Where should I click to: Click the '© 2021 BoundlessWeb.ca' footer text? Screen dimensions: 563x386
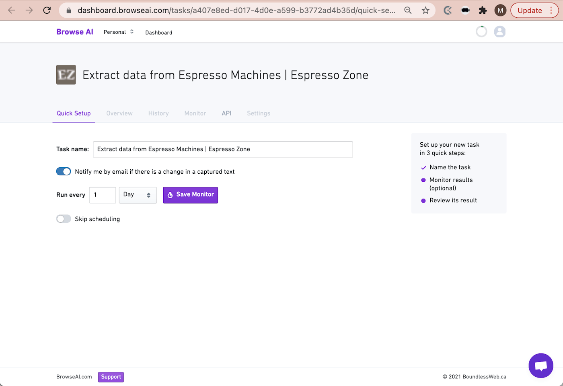pos(475,377)
